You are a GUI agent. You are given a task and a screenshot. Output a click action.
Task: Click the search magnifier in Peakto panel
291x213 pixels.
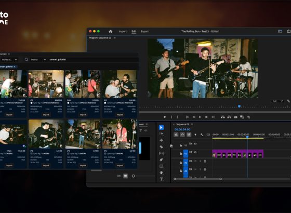coord(27,59)
